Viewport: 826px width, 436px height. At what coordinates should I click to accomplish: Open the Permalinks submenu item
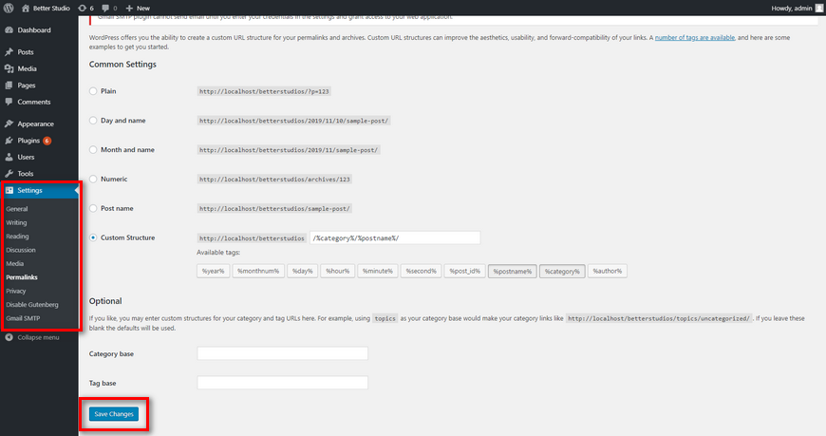coord(22,277)
